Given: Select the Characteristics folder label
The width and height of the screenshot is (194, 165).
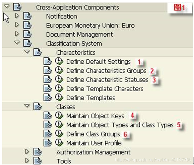Looking at the screenshot, I should pos(76,52).
